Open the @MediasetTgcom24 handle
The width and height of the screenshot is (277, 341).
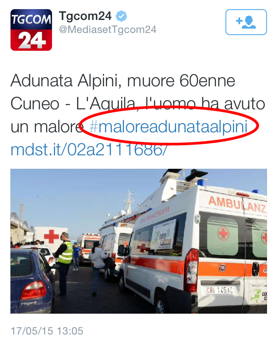point(108,30)
